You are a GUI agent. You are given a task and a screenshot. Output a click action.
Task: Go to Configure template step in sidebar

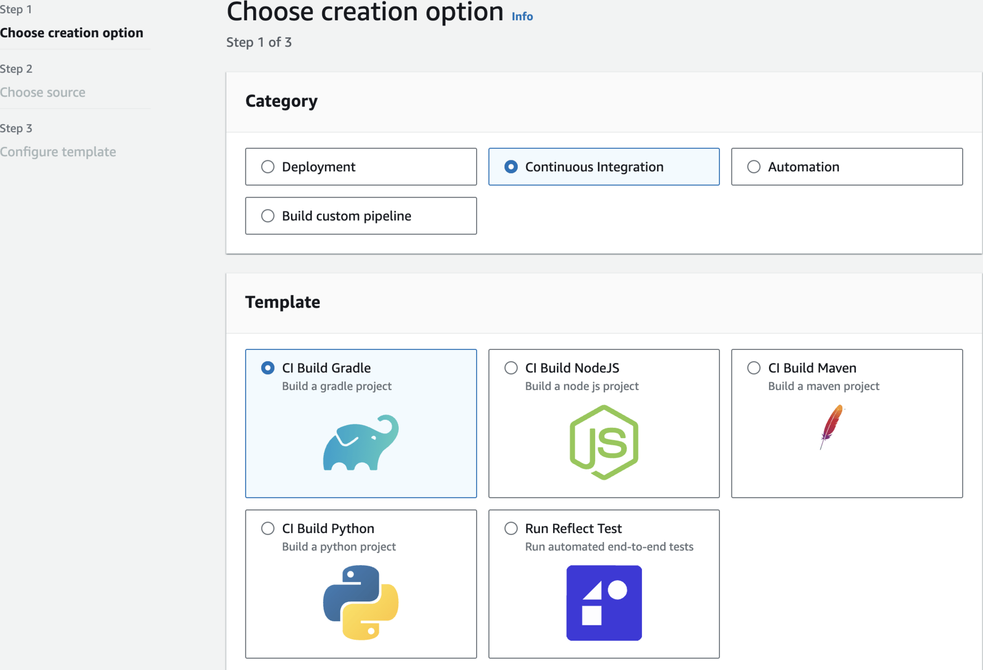(58, 152)
